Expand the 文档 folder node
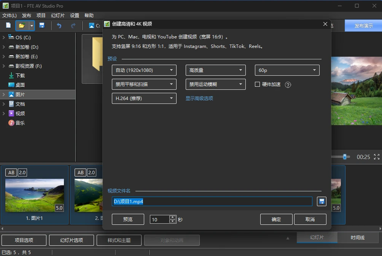 point(4,104)
